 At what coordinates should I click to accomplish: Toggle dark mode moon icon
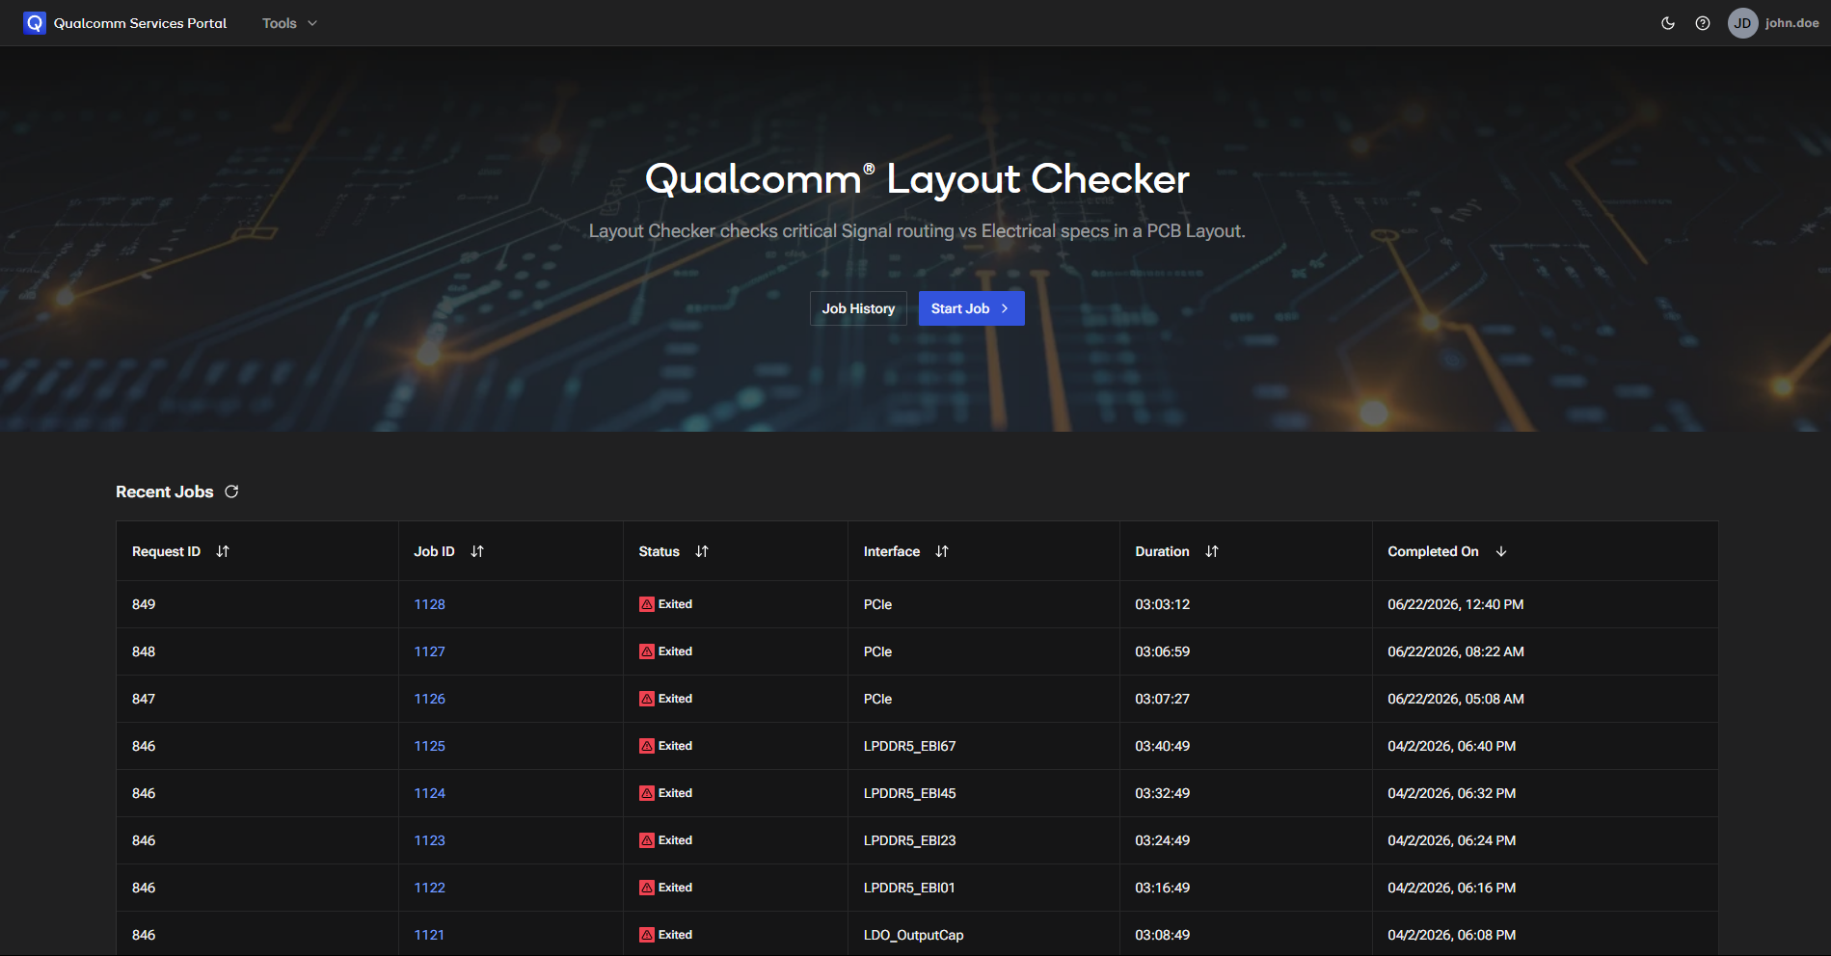point(1668,23)
